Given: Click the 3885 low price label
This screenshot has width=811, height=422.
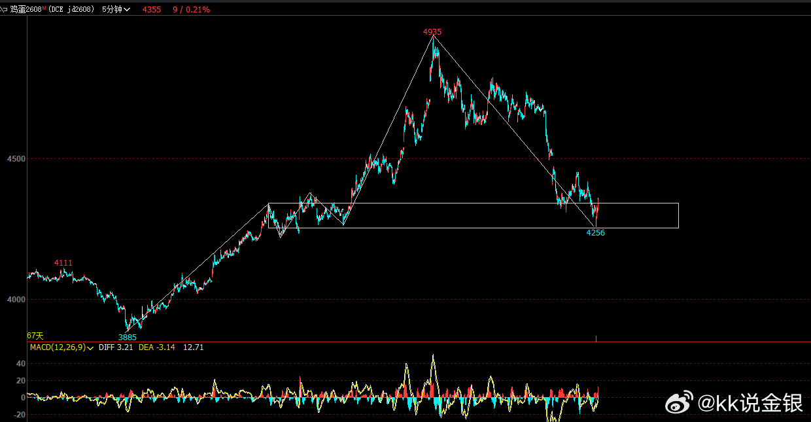Looking at the screenshot, I should (128, 338).
